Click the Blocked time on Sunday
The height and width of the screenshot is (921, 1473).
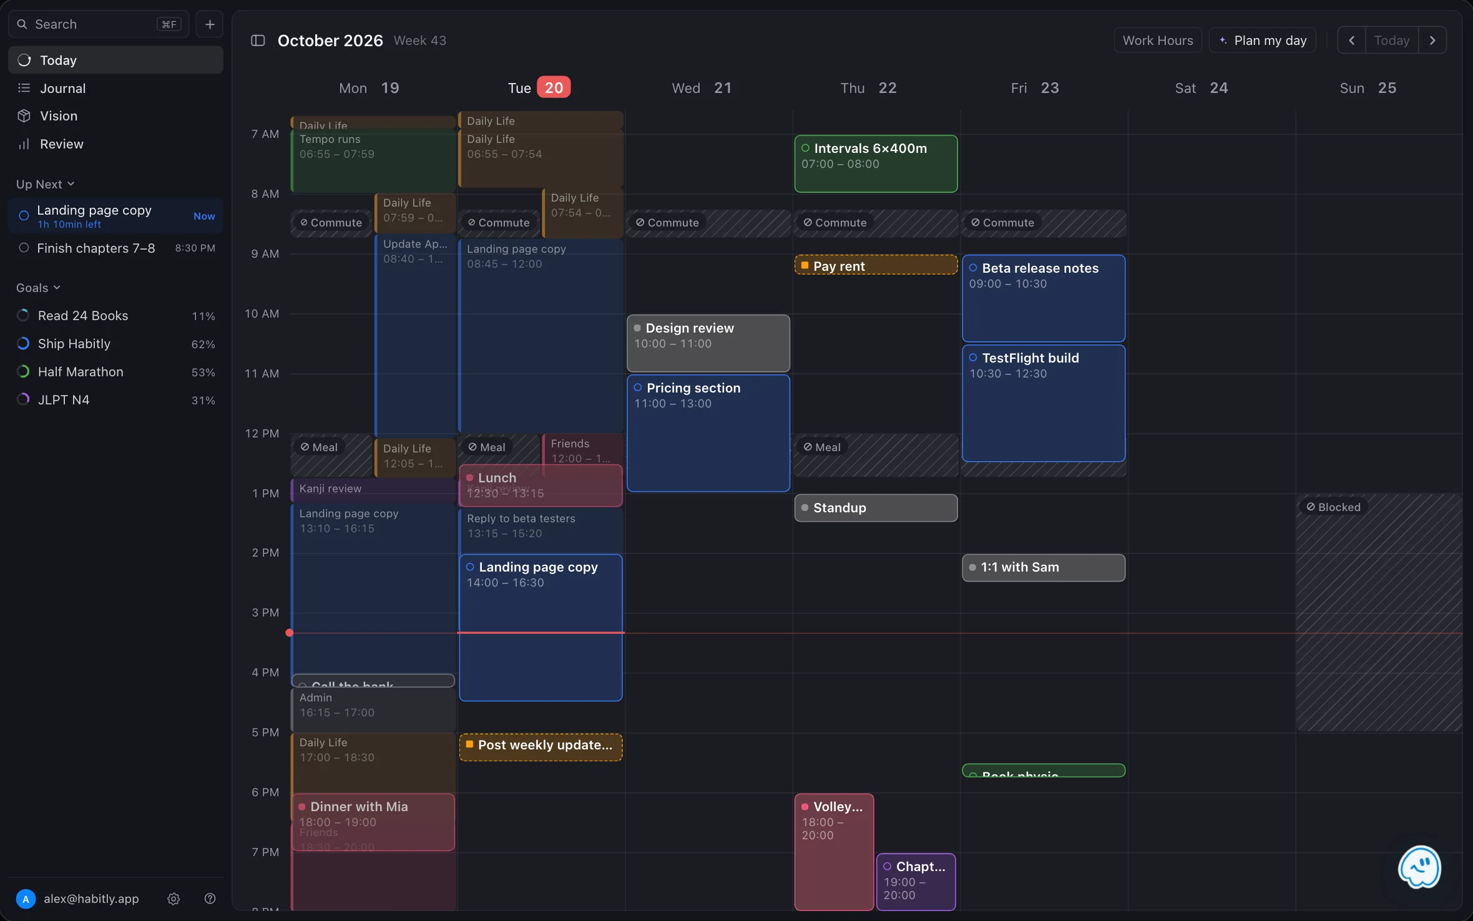click(x=1379, y=612)
